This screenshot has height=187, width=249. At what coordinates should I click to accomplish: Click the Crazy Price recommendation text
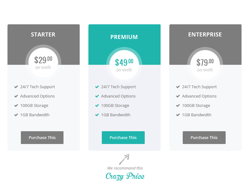click(125, 176)
